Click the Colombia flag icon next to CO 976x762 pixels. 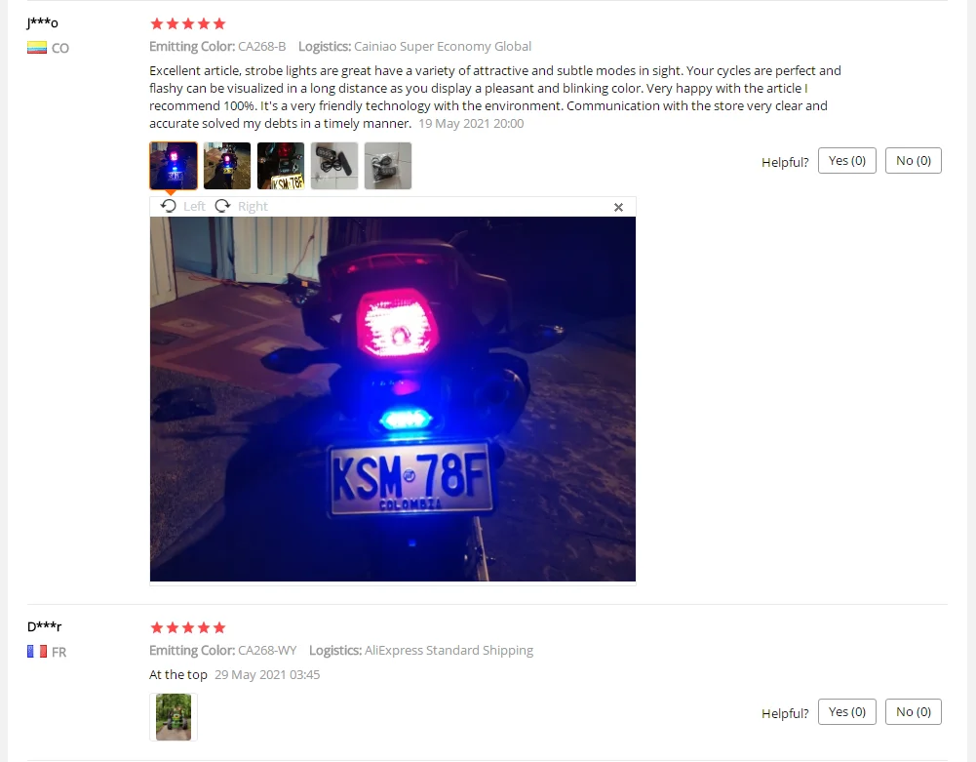[37, 48]
